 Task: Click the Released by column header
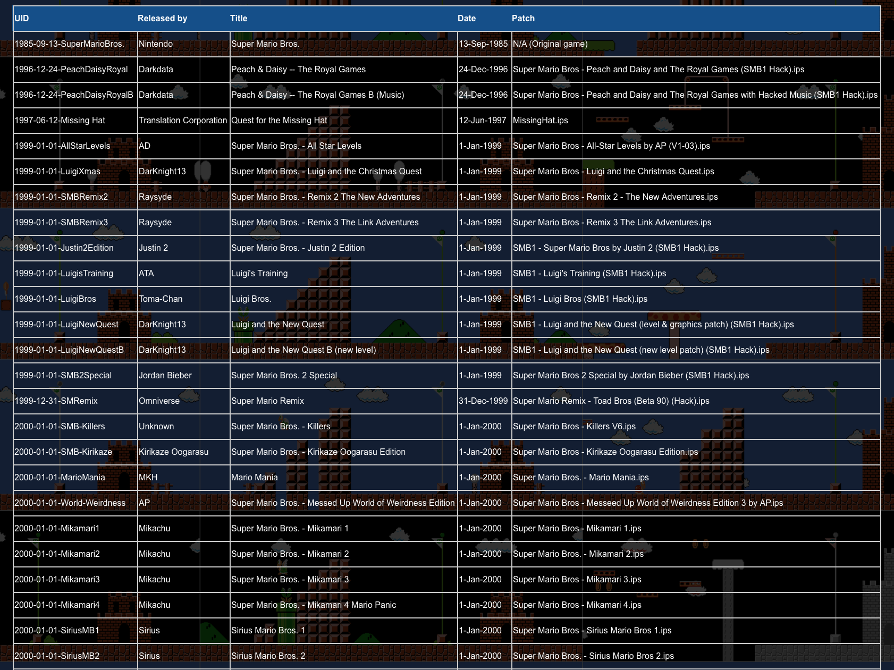[x=183, y=19]
